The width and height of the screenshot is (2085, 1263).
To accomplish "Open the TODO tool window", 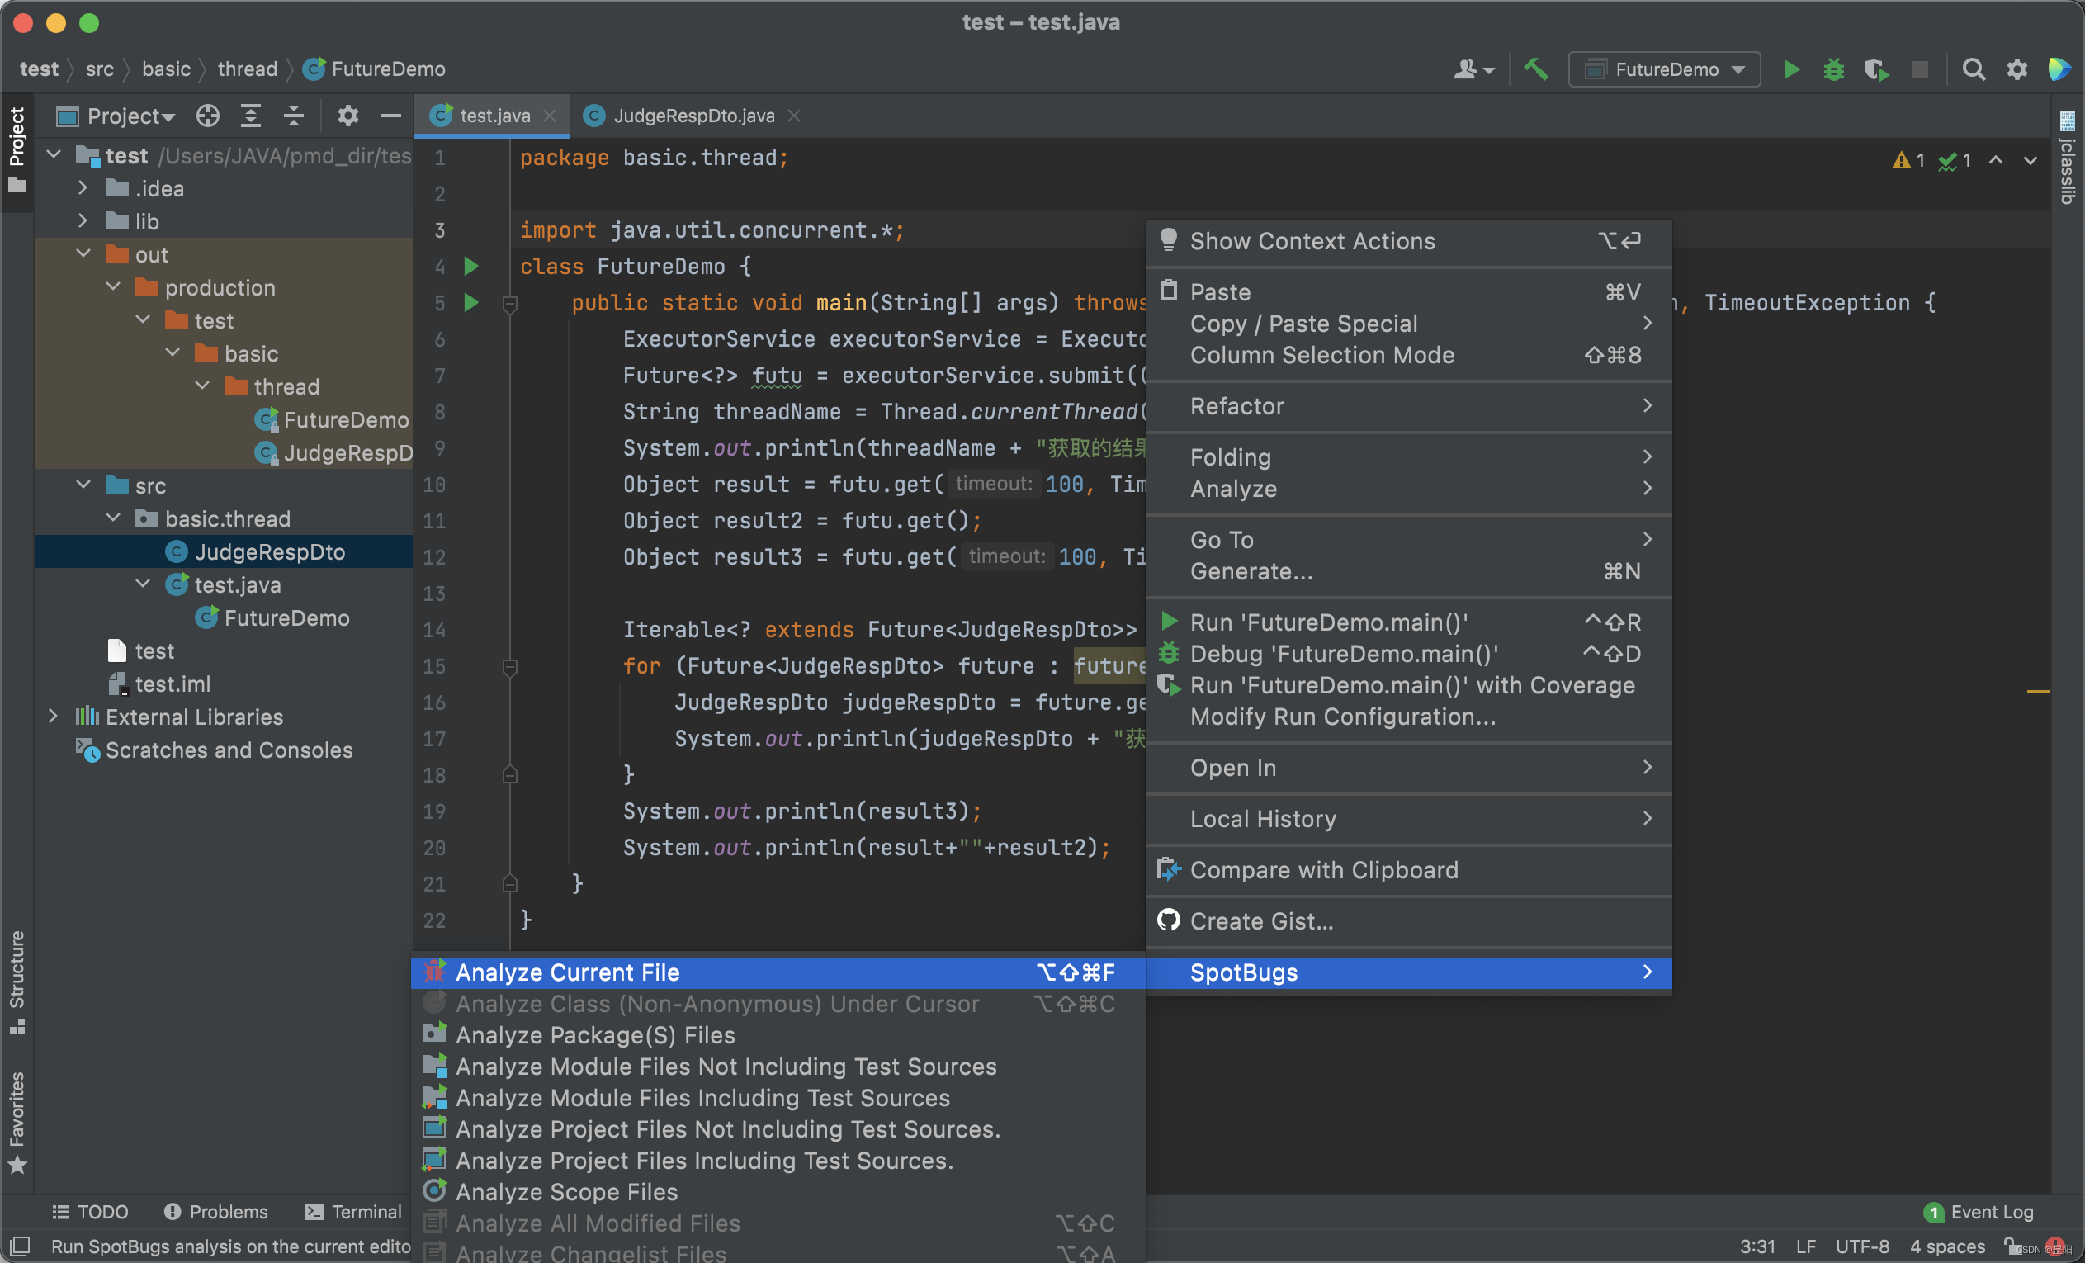I will (x=90, y=1211).
